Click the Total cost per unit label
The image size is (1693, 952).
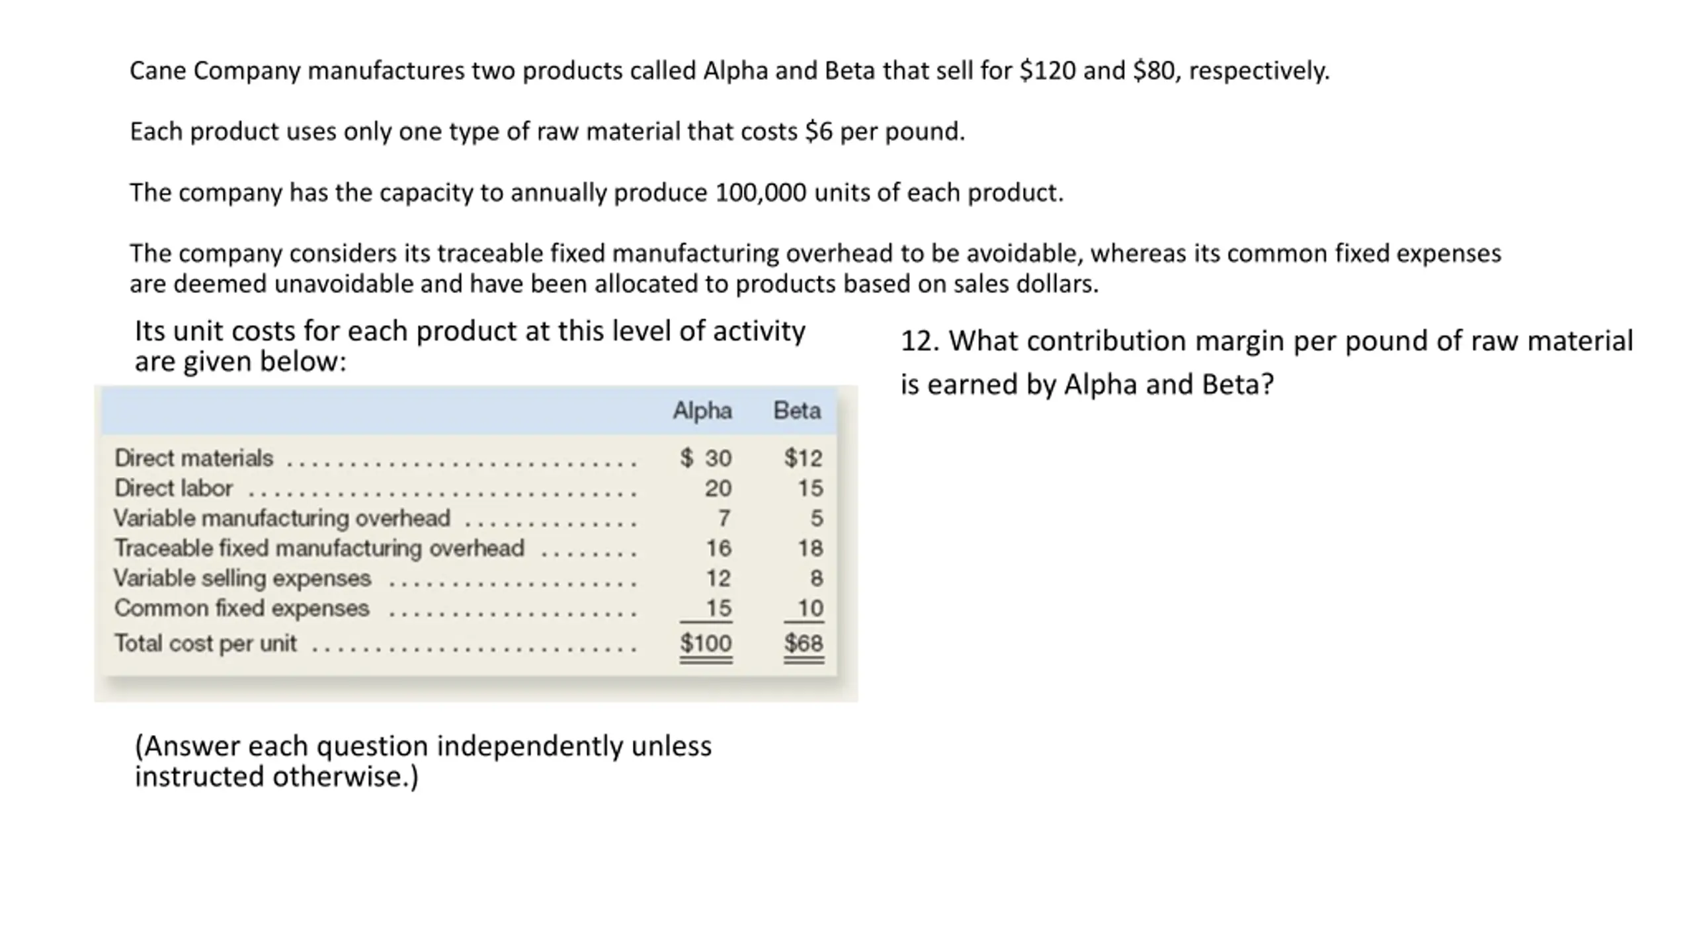point(205,643)
